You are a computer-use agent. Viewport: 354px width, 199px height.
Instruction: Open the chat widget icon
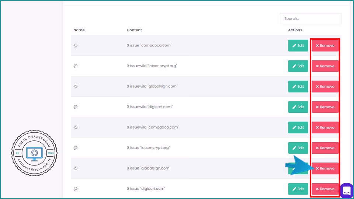346,191
